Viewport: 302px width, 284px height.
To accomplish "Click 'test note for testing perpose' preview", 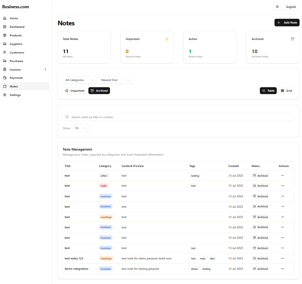I will 140,269.
